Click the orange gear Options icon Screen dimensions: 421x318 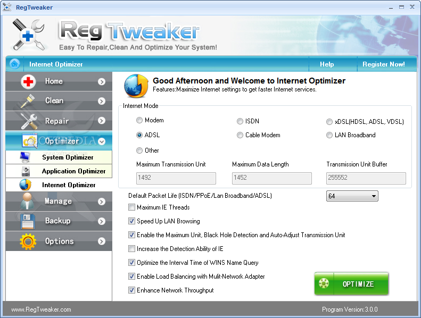point(28,241)
